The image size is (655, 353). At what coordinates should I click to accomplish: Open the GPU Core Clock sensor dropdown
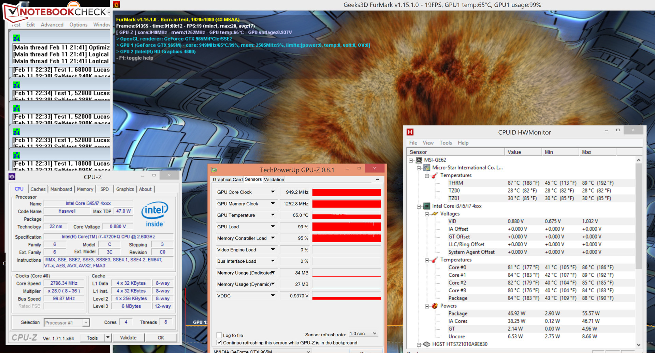tap(273, 192)
